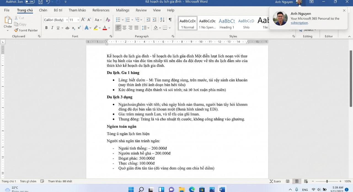Screen dimensions: 353x192
Task: Click the Text Effects A icon
Action: [87, 28]
